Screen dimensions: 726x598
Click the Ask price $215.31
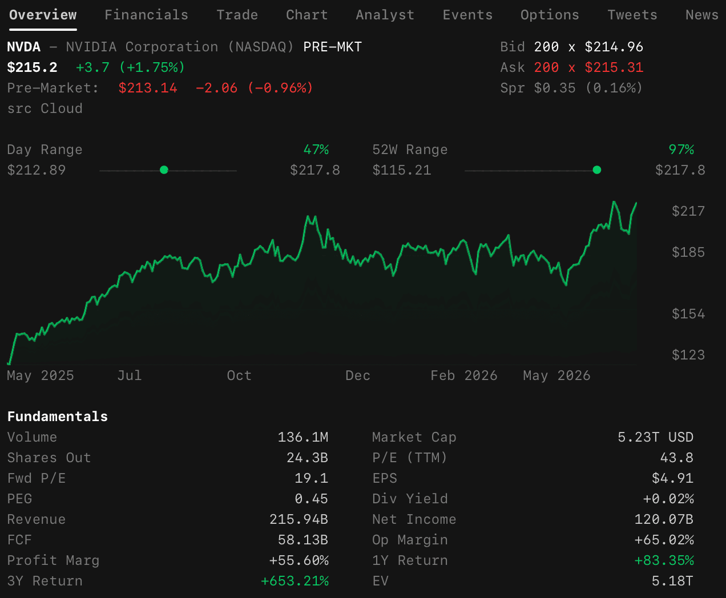click(614, 67)
